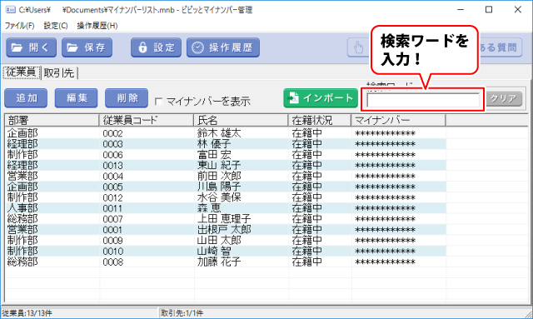Screen dimensions: 533x319
Task: Sort by the 従業員コード column header
Action: [x=147, y=120]
